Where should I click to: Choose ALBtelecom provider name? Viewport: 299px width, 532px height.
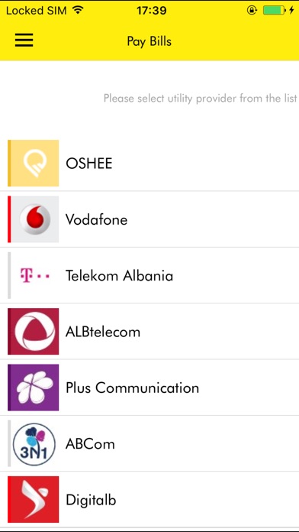(103, 332)
